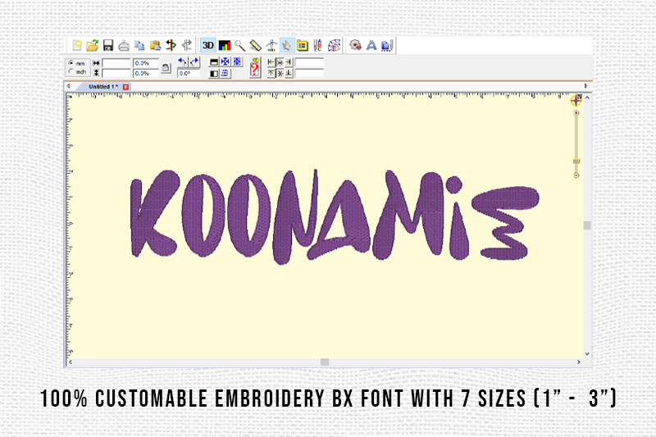656x437 pixels.
Task: Click the lower alignment value field
Action: point(309,74)
